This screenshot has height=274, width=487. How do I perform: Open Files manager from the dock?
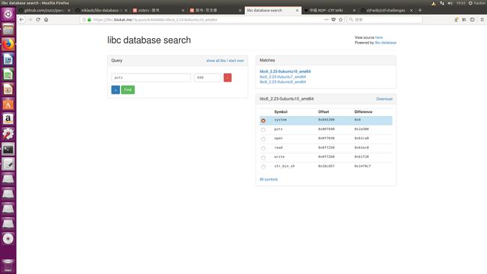[x=8, y=29]
